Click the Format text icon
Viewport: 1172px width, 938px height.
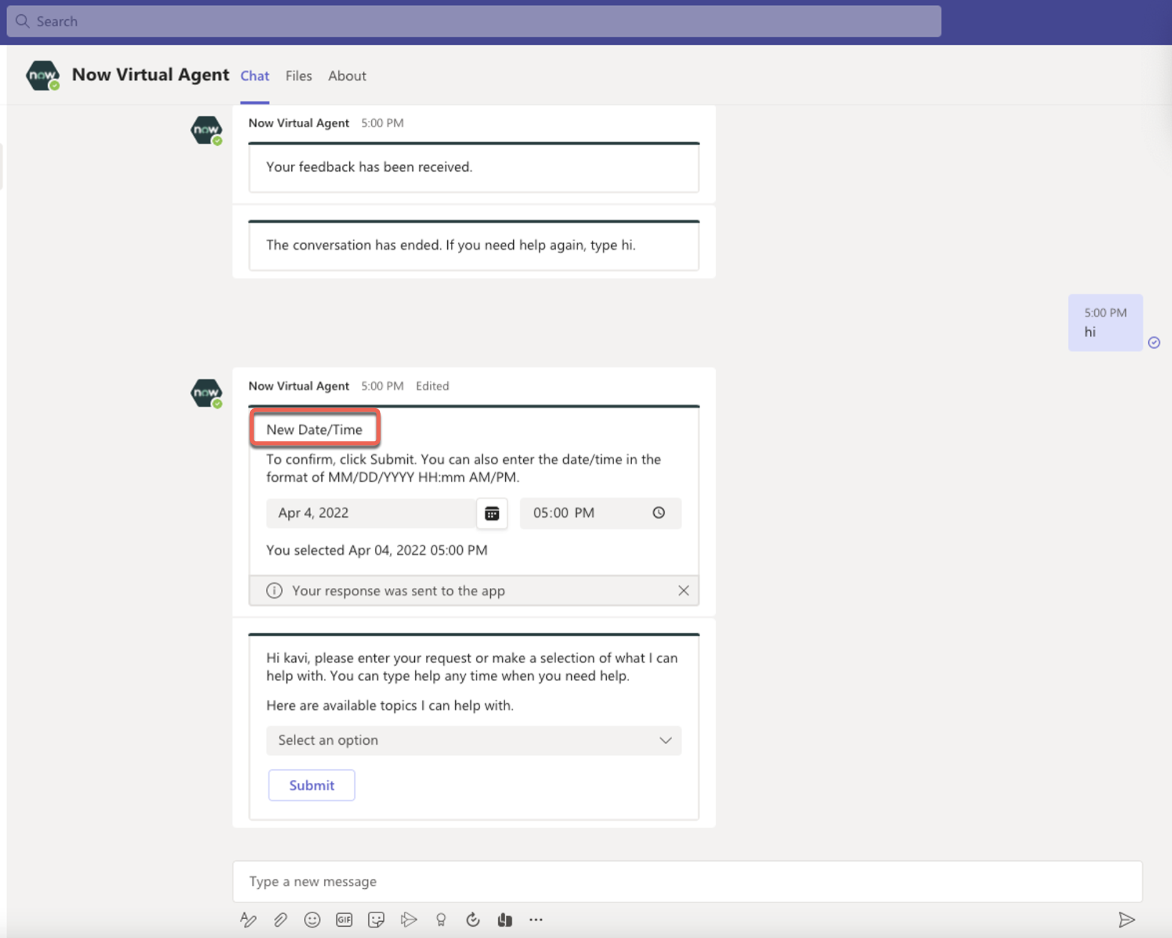(x=248, y=919)
